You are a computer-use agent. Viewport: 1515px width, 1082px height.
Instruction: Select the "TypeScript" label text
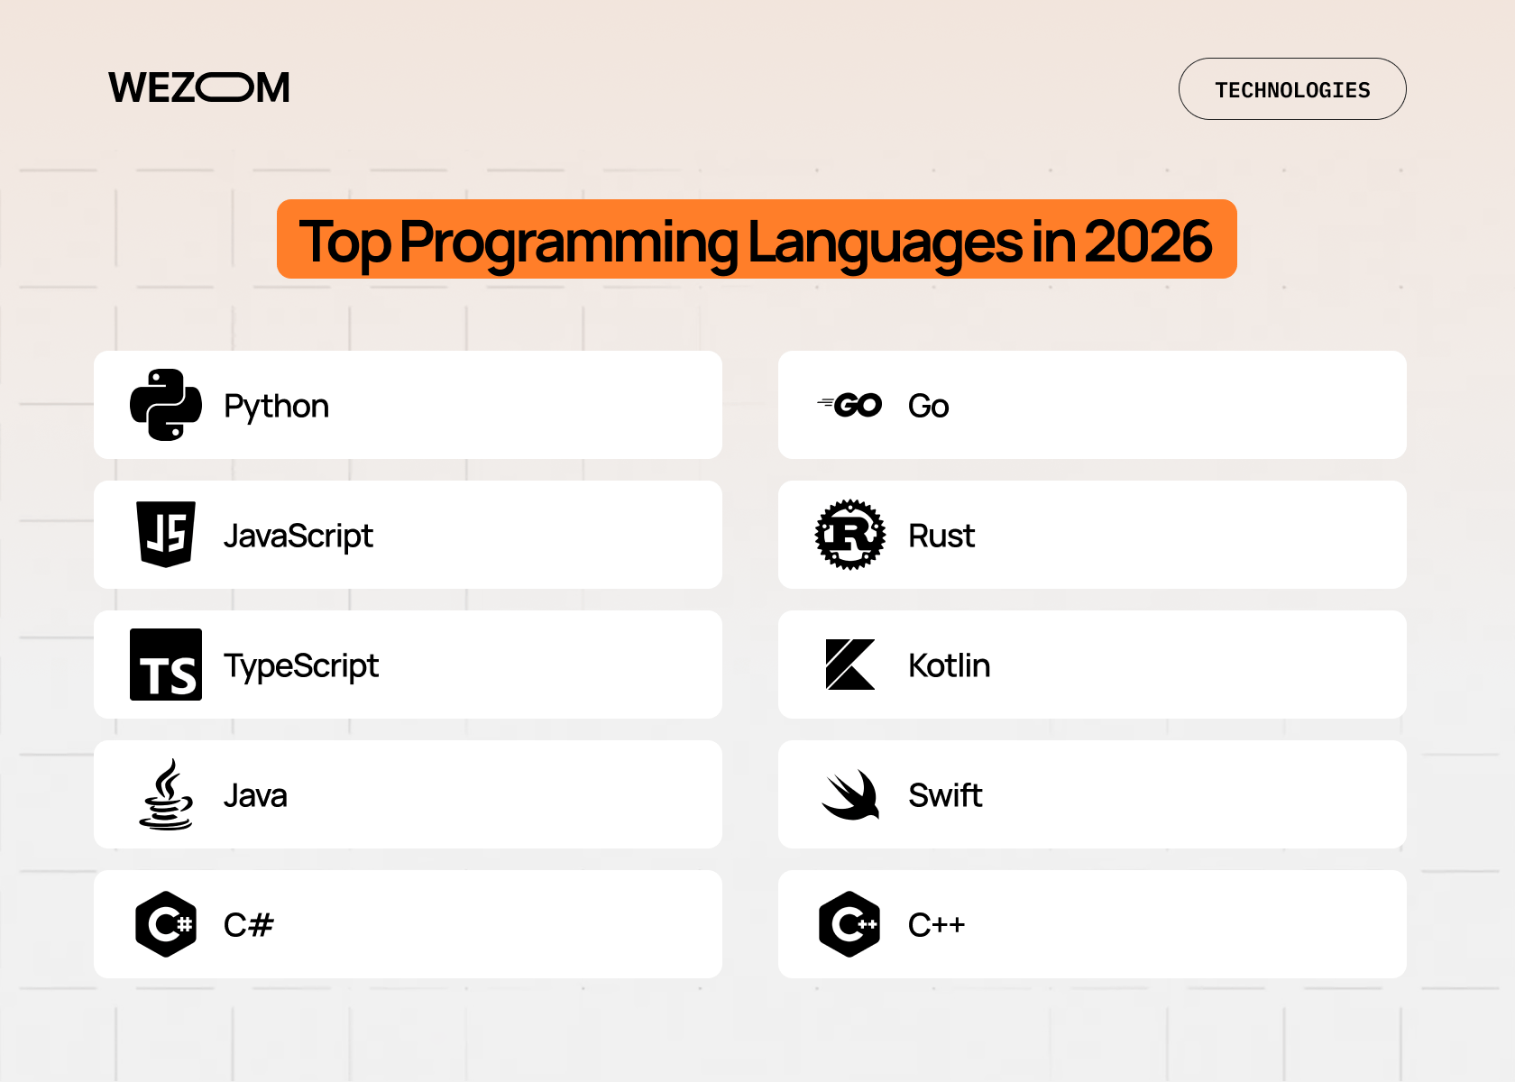(x=301, y=666)
